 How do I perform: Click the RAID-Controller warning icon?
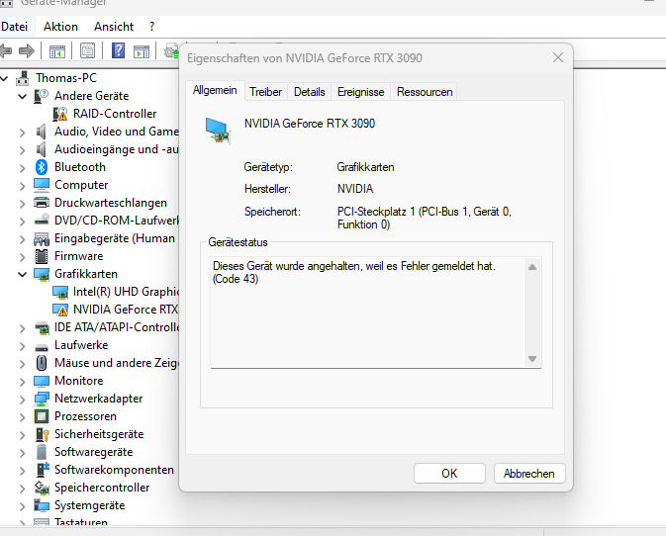point(60,114)
